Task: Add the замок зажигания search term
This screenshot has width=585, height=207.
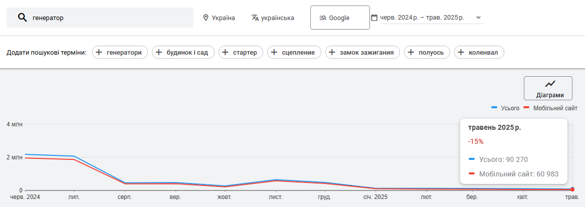Action: (362, 52)
